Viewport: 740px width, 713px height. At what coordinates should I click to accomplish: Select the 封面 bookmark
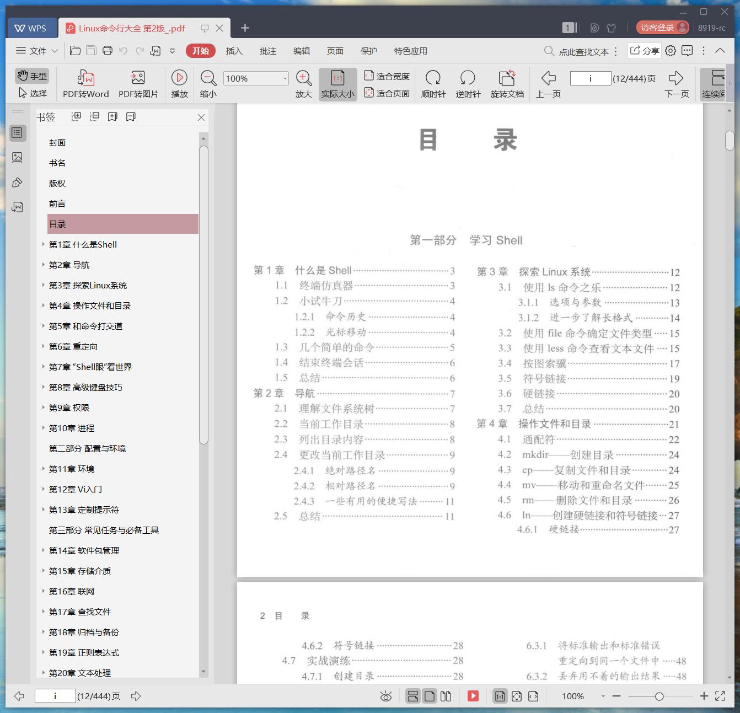pyautogui.click(x=57, y=143)
